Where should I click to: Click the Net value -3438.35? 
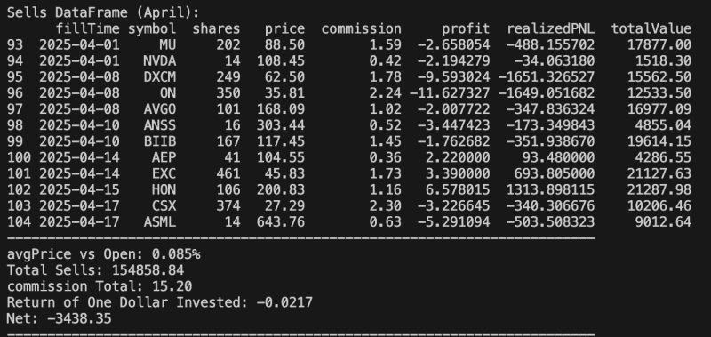pyautogui.click(x=79, y=318)
